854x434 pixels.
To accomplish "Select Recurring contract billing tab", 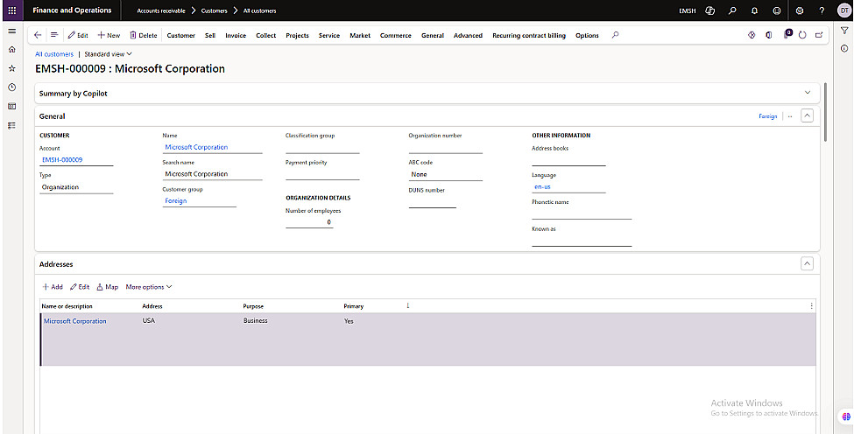I will point(528,36).
